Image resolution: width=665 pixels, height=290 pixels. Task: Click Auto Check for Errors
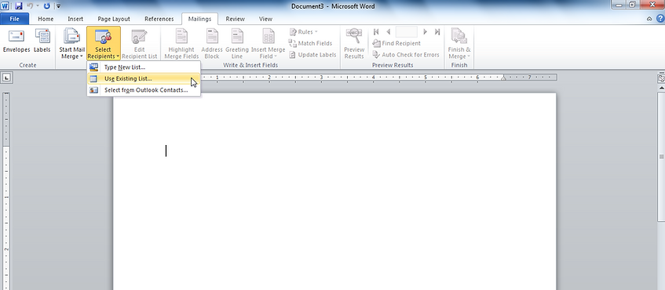(x=406, y=55)
